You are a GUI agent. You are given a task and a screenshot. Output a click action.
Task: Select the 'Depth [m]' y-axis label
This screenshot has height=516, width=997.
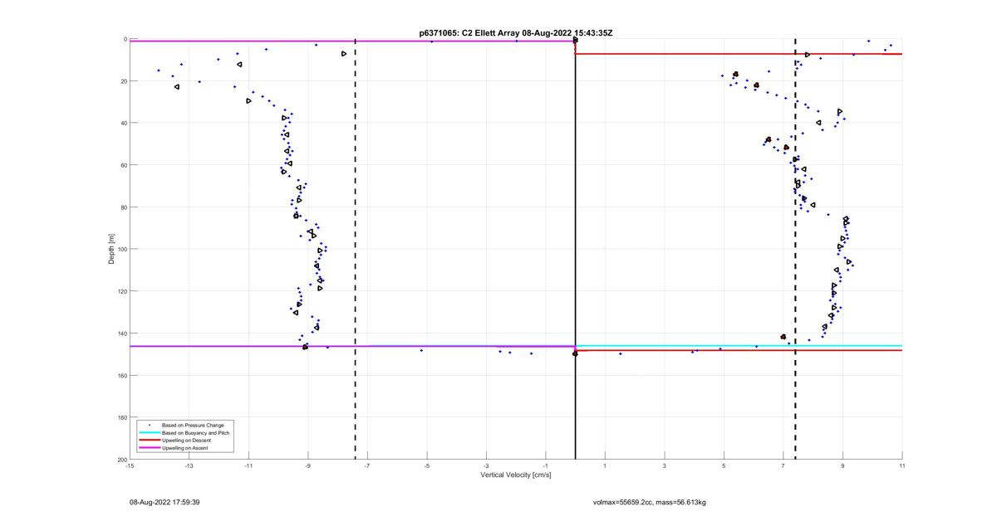pos(111,249)
